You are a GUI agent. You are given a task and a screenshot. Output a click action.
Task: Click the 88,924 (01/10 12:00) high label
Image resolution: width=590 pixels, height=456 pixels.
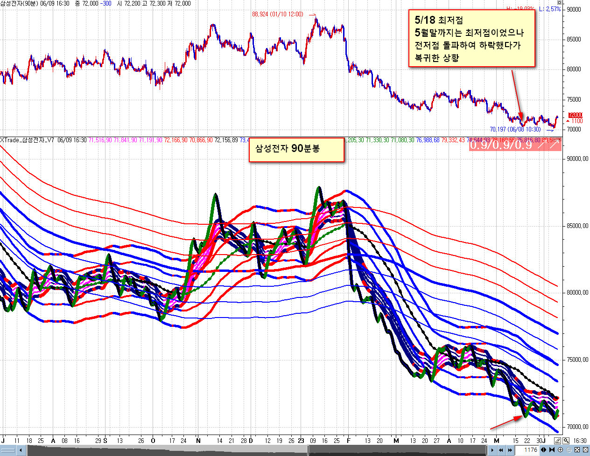point(278,14)
